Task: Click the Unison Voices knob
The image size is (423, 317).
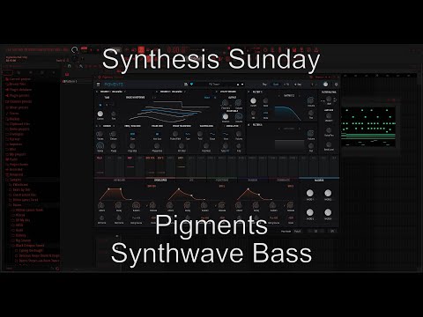Action: pos(100,134)
